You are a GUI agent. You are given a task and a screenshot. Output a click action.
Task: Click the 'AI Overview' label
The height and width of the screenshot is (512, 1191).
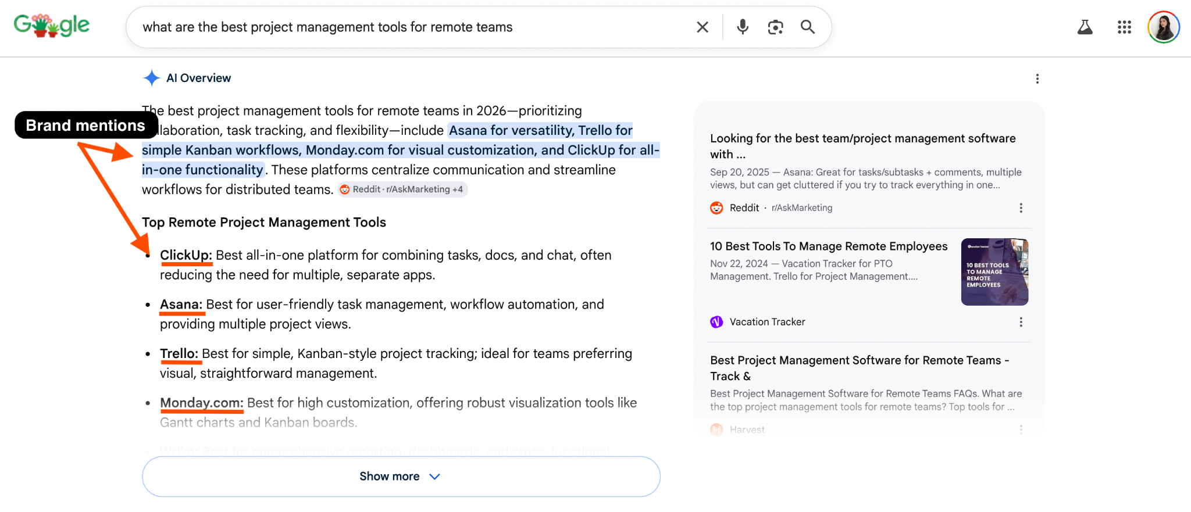(198, 78)
